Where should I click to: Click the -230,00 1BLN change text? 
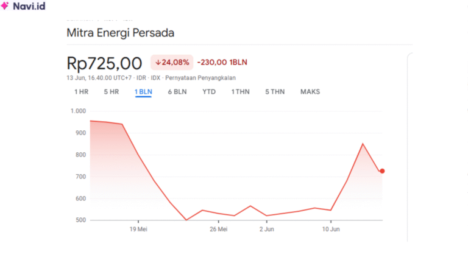222,62
